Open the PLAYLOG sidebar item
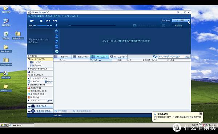218x134 pixels. click(x=33, y=81)
